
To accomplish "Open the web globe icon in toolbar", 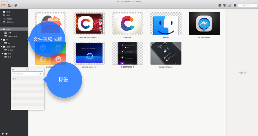I will (15, 5).
